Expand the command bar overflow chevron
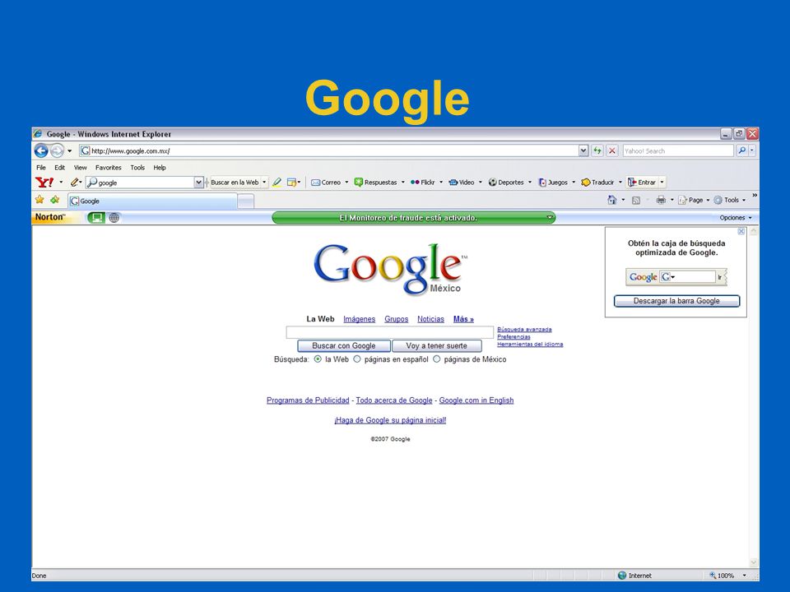790x592 pixels. coord(755,195)
